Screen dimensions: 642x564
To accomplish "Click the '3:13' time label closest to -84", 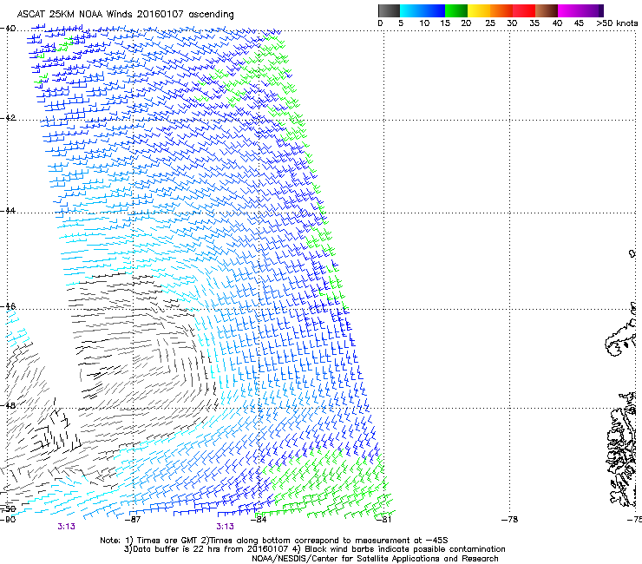I will pos(226,527).
